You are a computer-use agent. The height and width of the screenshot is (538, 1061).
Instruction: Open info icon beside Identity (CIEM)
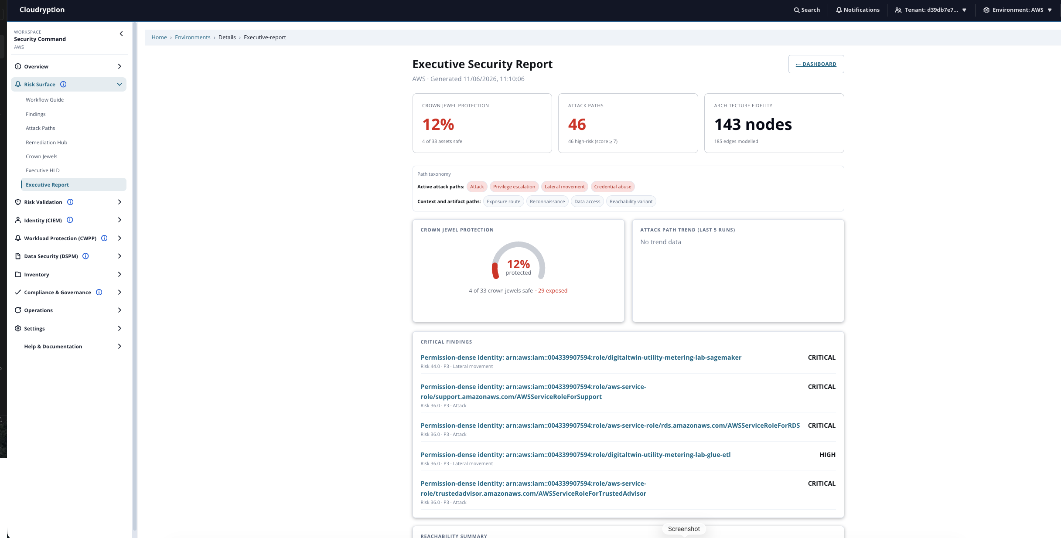pos(70,220)
